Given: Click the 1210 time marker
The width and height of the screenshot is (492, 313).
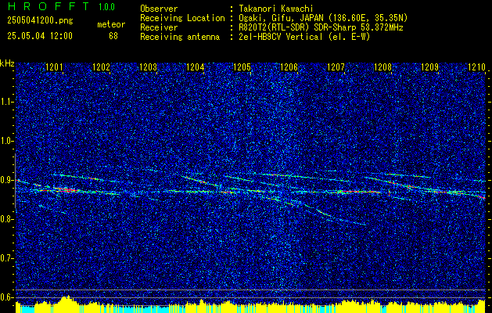Looking at the screenshot, I should coord(476,67).
